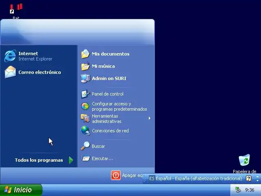Choose Buscar text entry
Viewport: 261px width, 196px height.
pos(98,146)
